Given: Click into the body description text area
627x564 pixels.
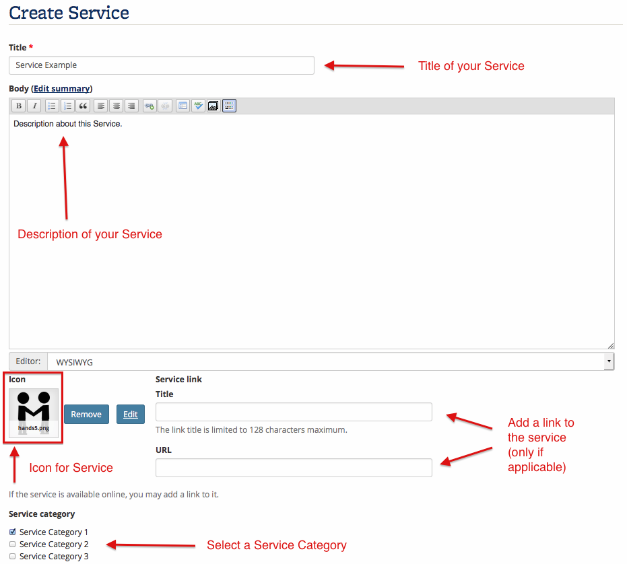Looking at the screenshot, I should [312, 232].
